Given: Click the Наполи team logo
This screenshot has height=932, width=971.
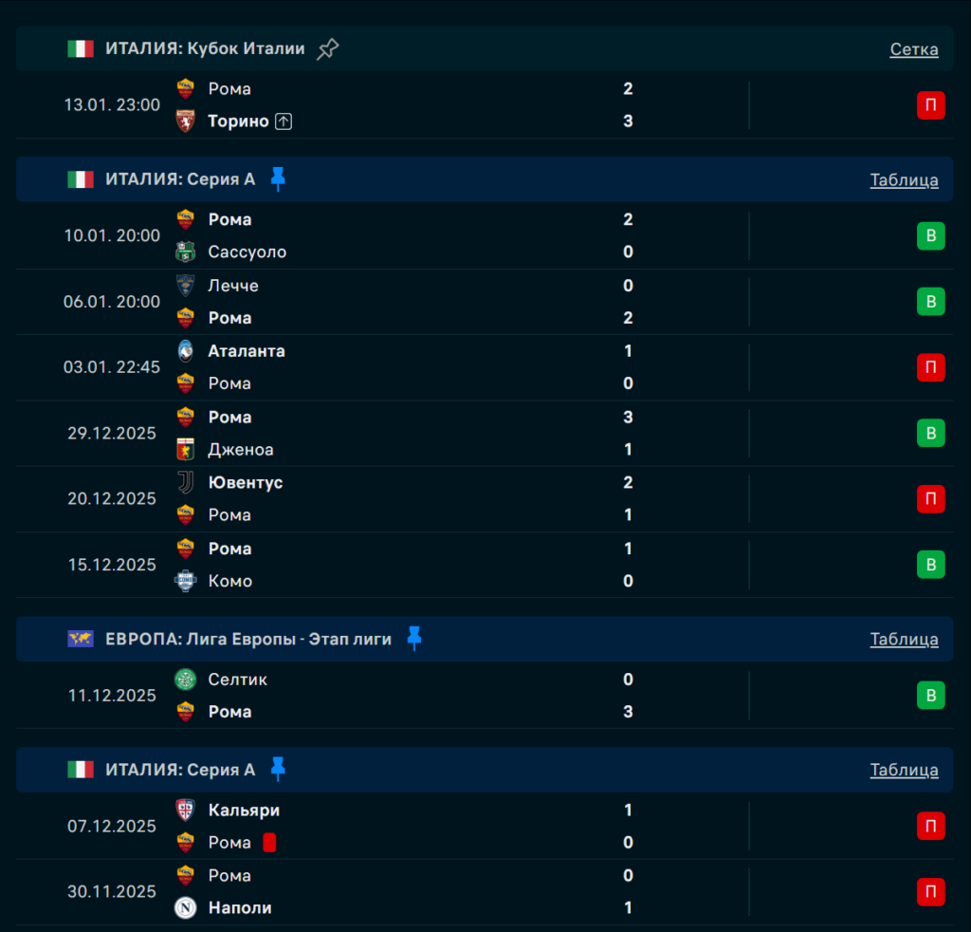Looking at the screenshot, I should (x=186, y=908).
